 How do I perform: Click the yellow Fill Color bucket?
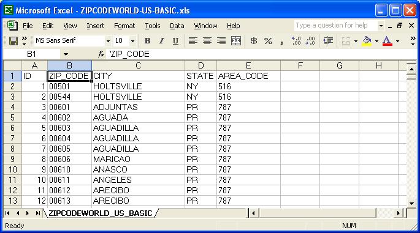click(x=367, y=41)
